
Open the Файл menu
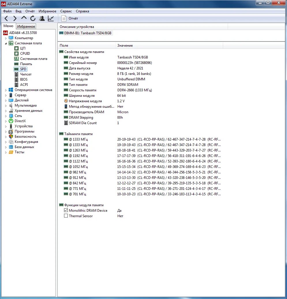point(7,11)
